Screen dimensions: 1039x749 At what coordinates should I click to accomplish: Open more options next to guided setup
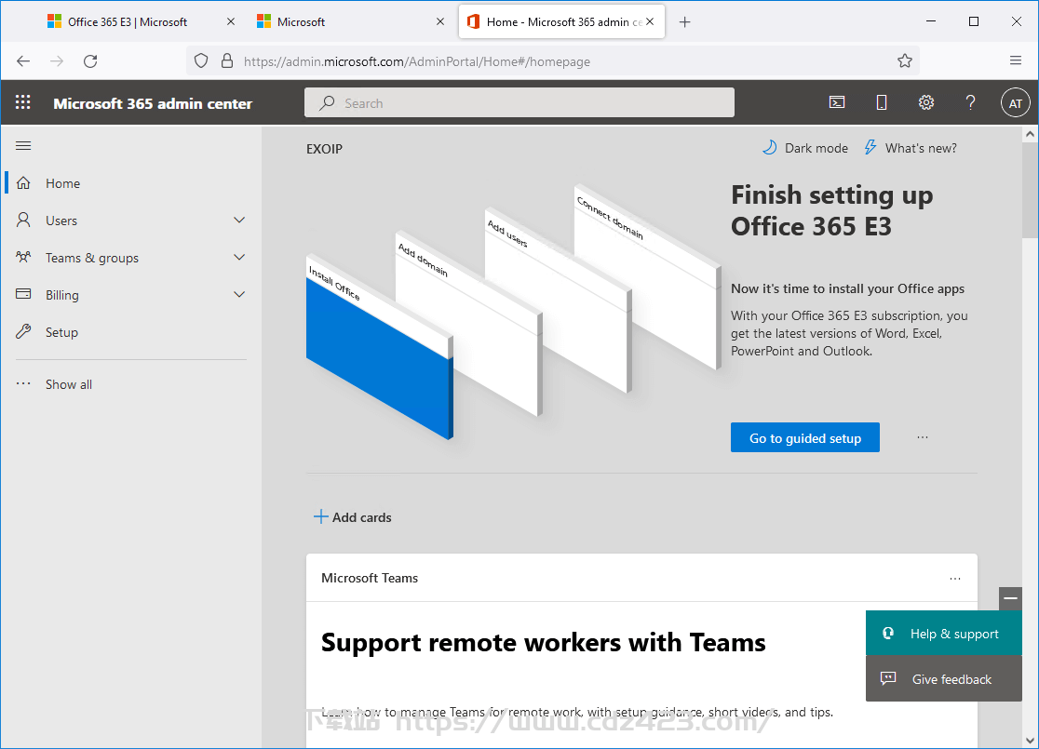(x=923, y=437)
